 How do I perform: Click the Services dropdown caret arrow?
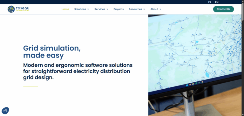pos(107,9)
